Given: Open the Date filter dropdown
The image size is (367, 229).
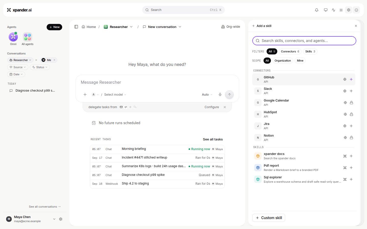Looking at the screenshot, I should pyautogui.click(x=16, y=74).
